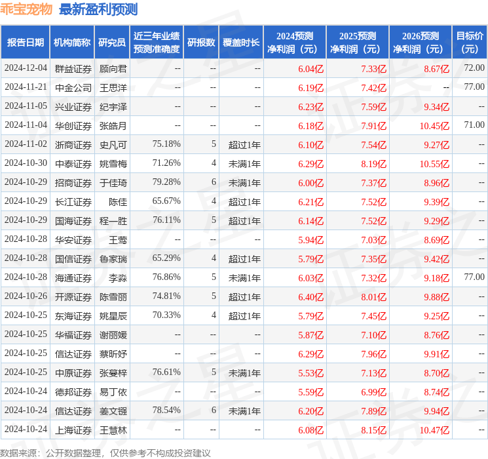Click analyst name 顾向君
The width and height of the screenshot is (488, 459).
[x=113, y=69]
